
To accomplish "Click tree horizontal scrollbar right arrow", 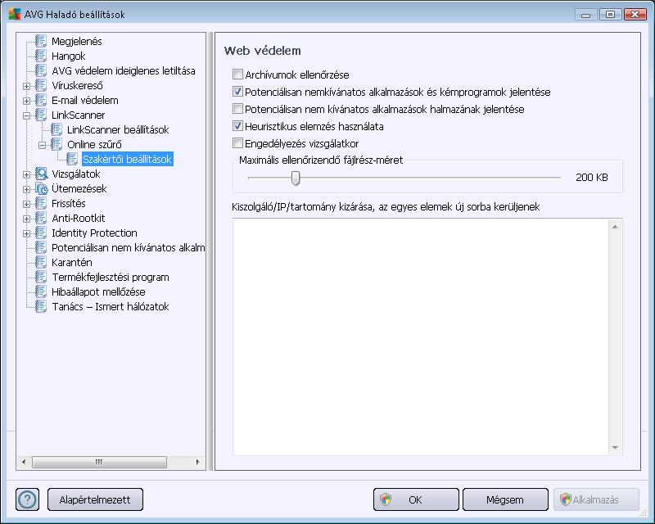I will [198, 462].
